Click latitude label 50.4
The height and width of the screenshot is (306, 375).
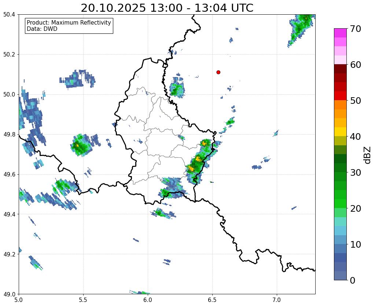9,15
